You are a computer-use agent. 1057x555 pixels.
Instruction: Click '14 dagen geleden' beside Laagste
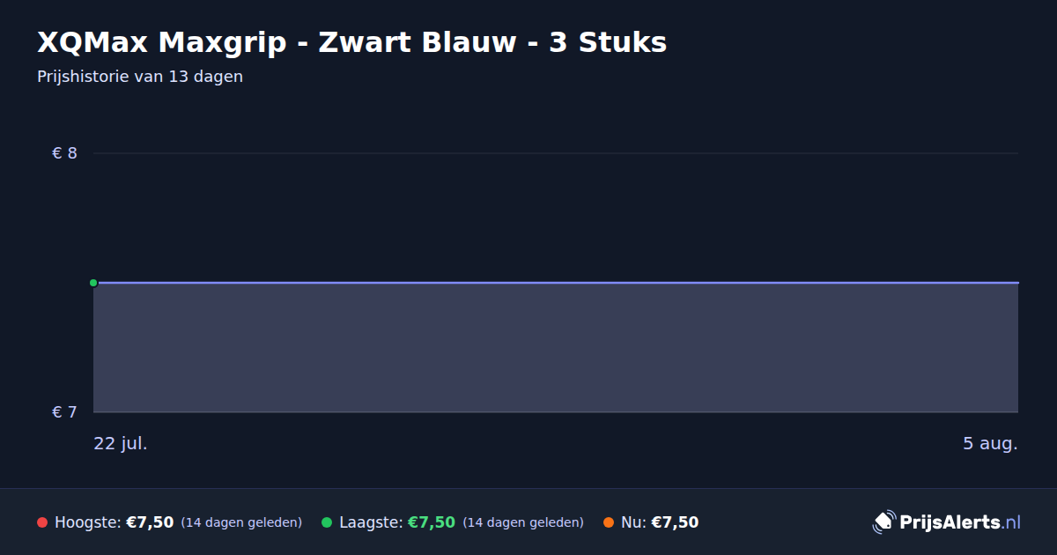click(x=523, y=522)
